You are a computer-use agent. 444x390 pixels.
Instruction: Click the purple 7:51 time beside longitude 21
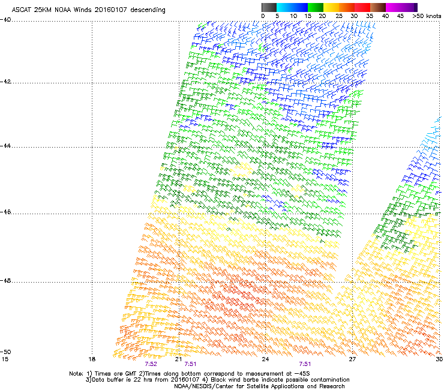[x=190, y=364]
